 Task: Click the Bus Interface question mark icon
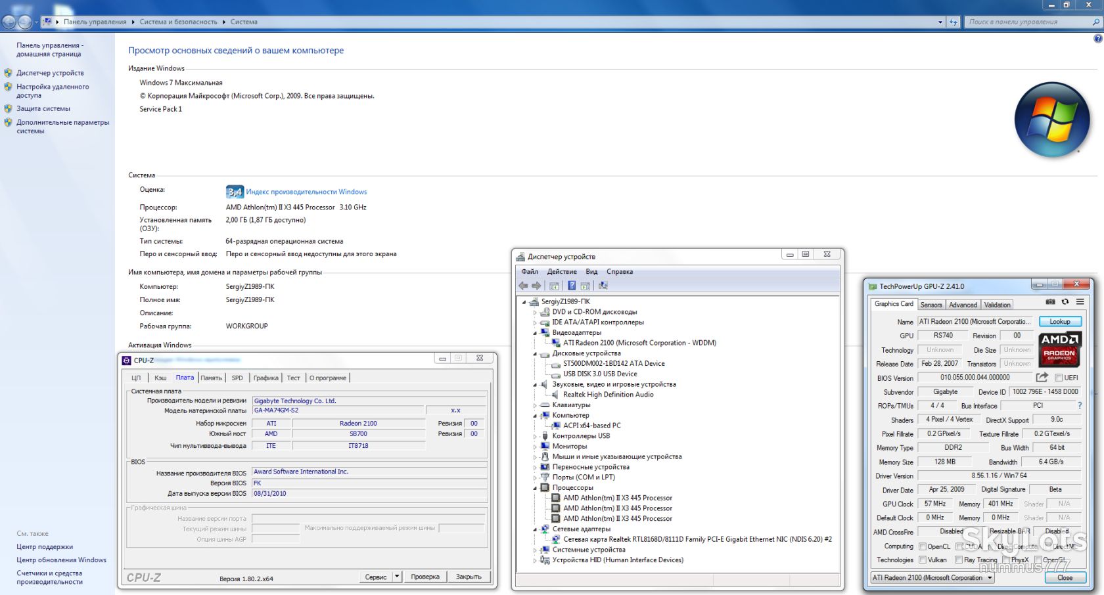[x=1080, y=405]
